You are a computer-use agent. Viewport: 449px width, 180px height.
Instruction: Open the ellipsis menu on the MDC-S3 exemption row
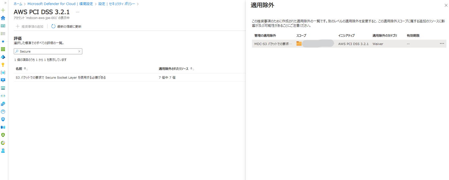(x=442, y=43)
